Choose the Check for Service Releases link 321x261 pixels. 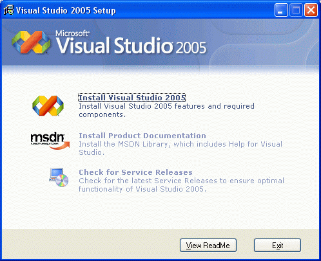135,172
